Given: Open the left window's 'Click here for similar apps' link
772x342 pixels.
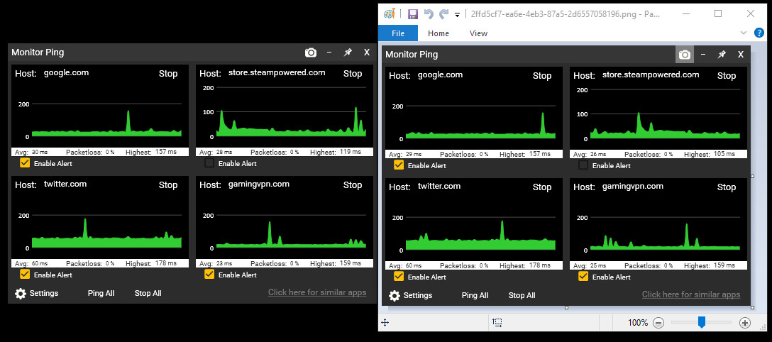Looking at the screenshot, I should coord(317,292).
